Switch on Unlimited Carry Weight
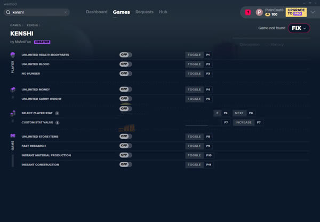The width and height of the screenshot is (320, 222). [126, 99]
